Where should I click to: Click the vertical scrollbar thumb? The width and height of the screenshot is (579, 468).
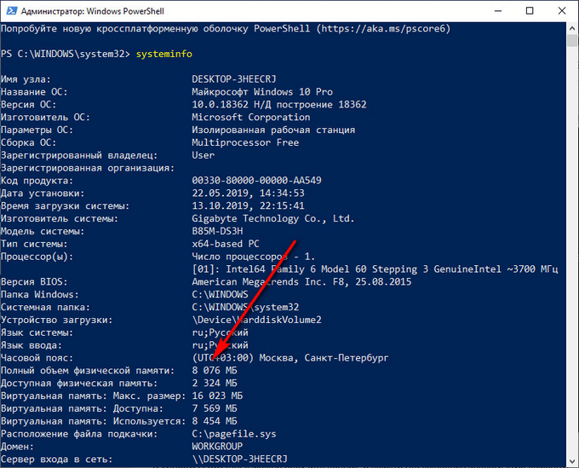click(572, 40)
